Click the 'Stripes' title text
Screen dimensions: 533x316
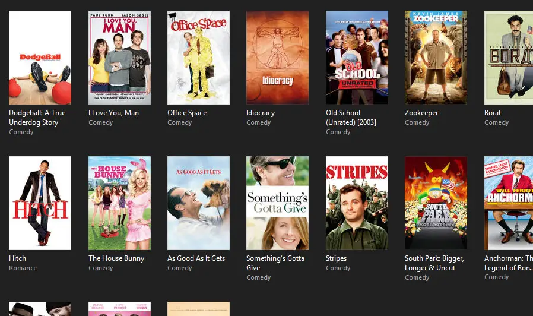(336, 258)
